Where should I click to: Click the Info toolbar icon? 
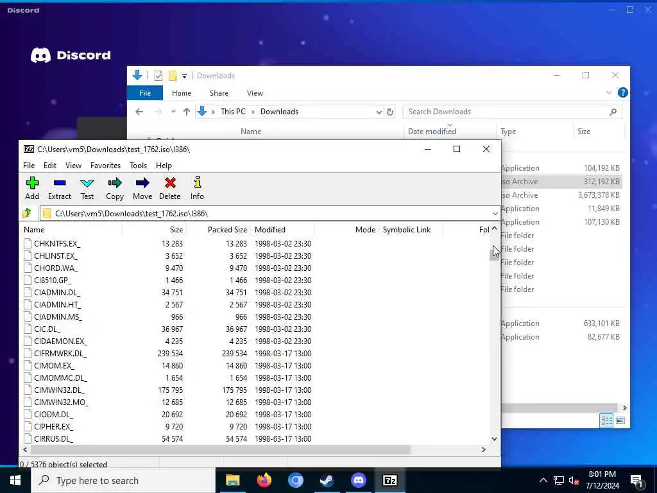pyautogui.click(x=198, y=188)
